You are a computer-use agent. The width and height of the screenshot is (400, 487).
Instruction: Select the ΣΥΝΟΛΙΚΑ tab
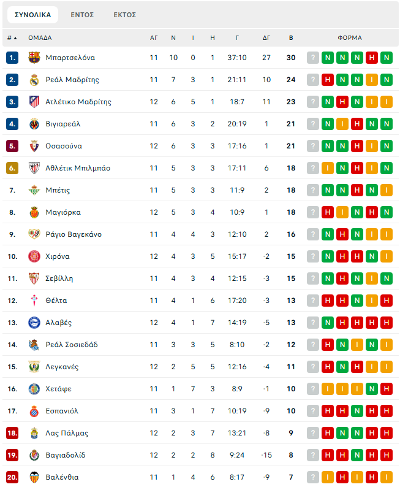coord(33,15)
